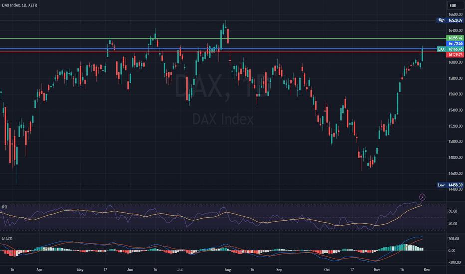The width and height of the screenshot is (465, 274).
Task: Click the Oct date on time axis
Action: pos(327,270)
